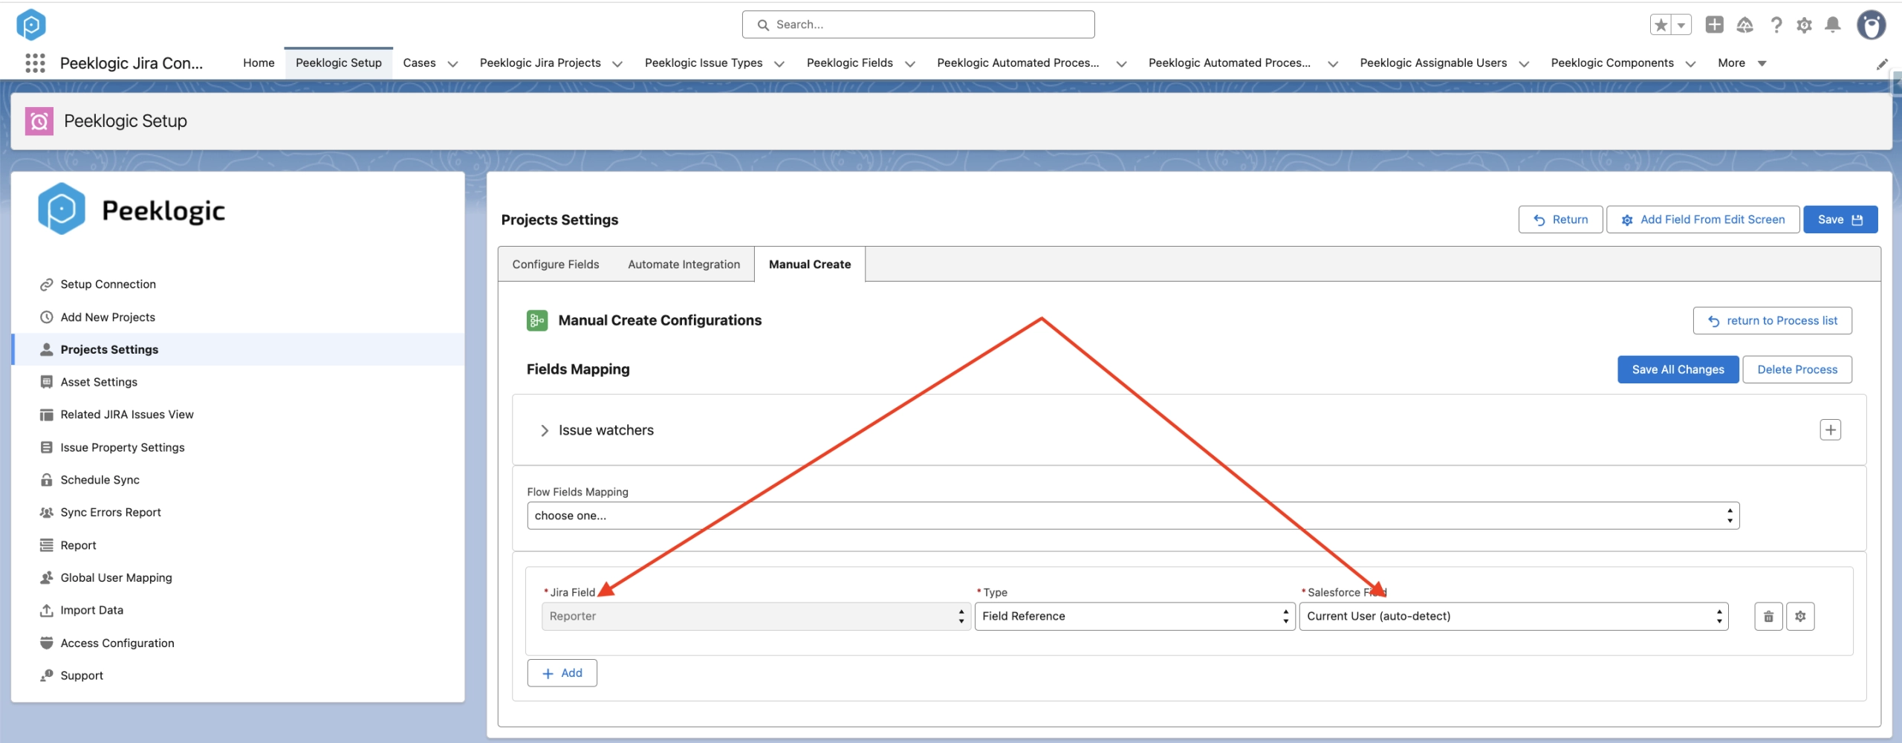Click the Add mapping button
This screenshot has height=743, width=1902.
(x=562, y=673)
